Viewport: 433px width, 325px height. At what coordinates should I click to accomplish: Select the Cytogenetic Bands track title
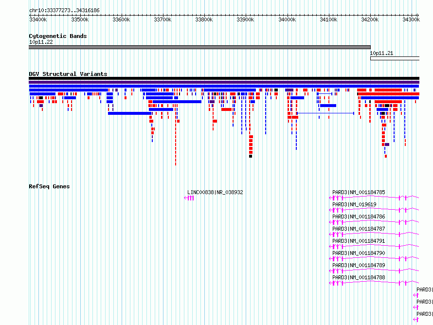tap(58, 36)
